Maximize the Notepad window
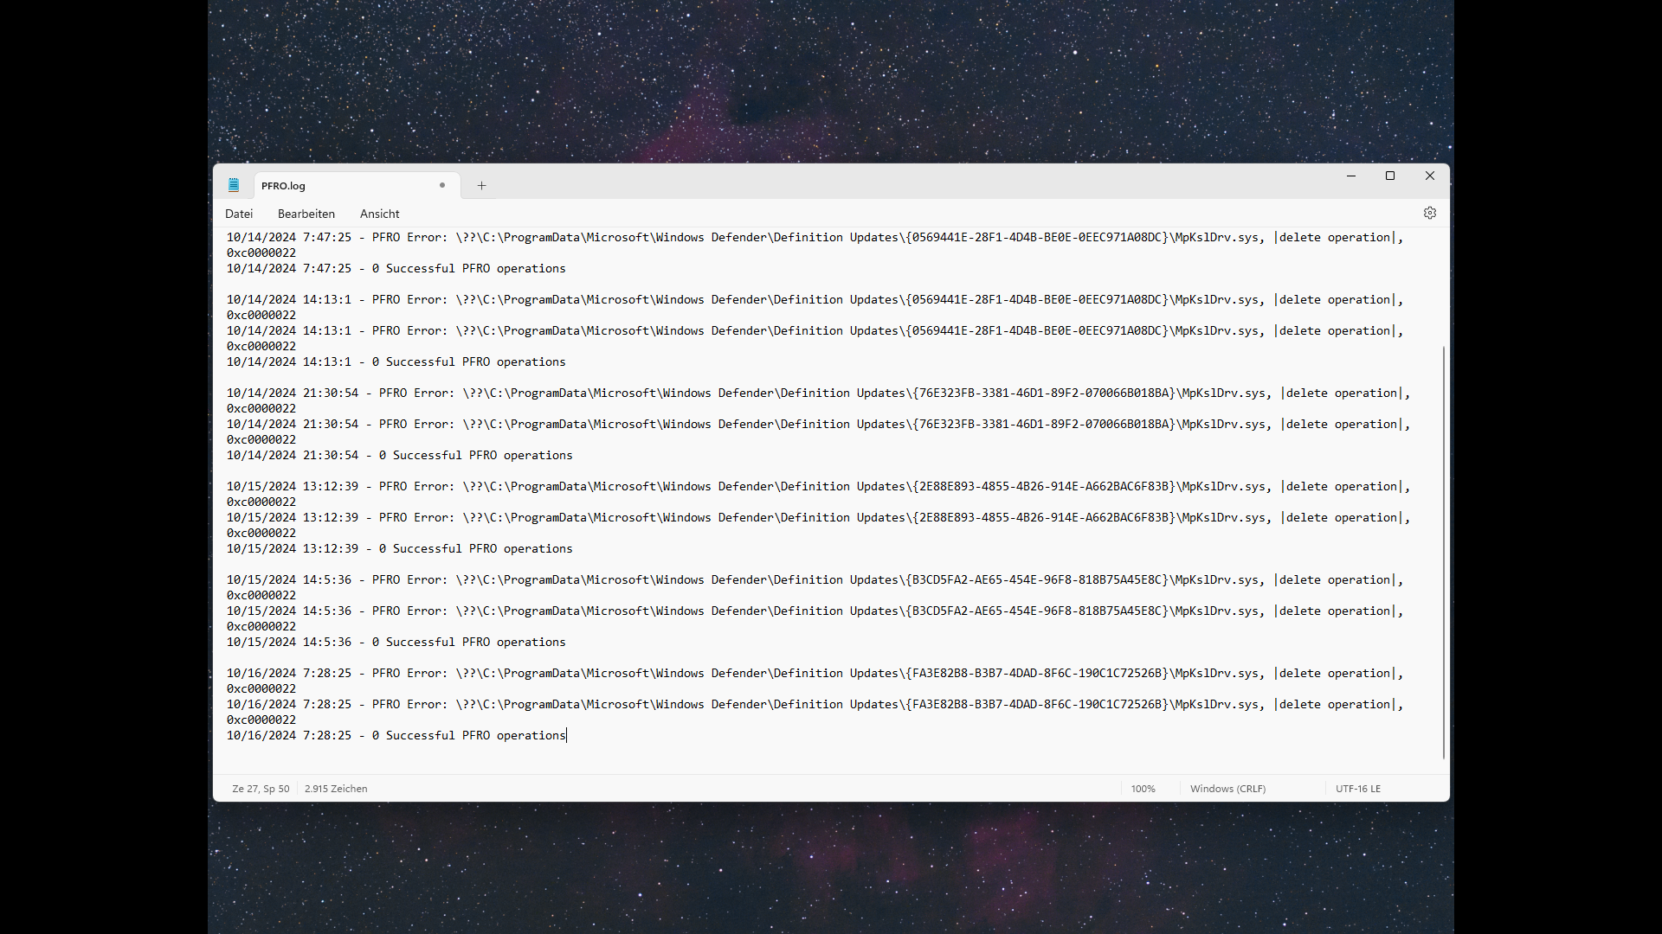This screenshot has width=1662, height=934. [x=1390, y=176]
